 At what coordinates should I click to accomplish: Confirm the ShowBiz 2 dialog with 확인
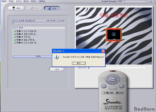click(x=79, y=63)
